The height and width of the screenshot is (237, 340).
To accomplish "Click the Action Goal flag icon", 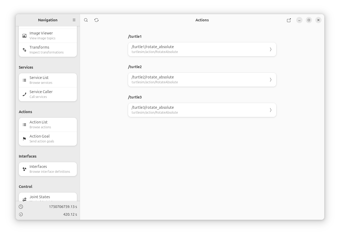I will 24,139.
